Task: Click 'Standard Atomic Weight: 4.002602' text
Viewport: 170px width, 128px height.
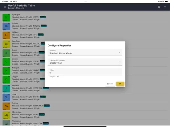Action: tap(26, 26)
